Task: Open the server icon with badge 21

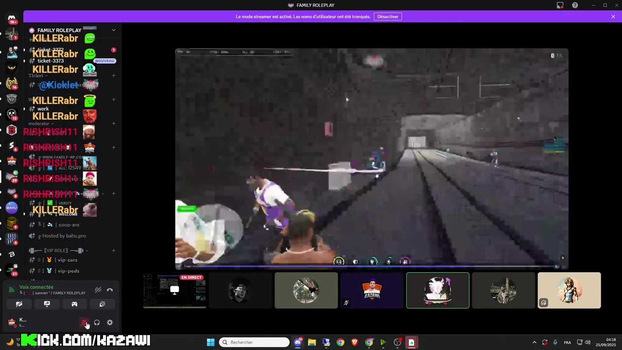Action: [x=12, y=270]
